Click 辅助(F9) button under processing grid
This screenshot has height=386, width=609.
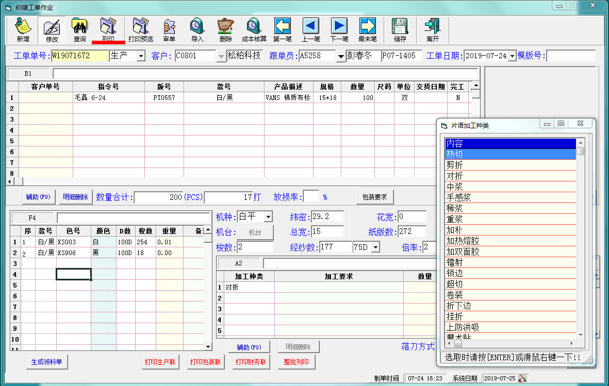pos(250,347)
